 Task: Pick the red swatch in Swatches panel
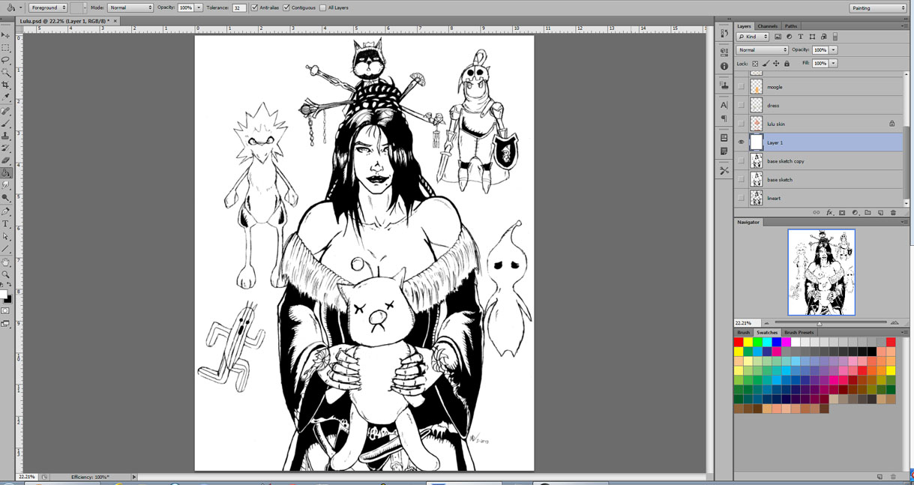739,343
